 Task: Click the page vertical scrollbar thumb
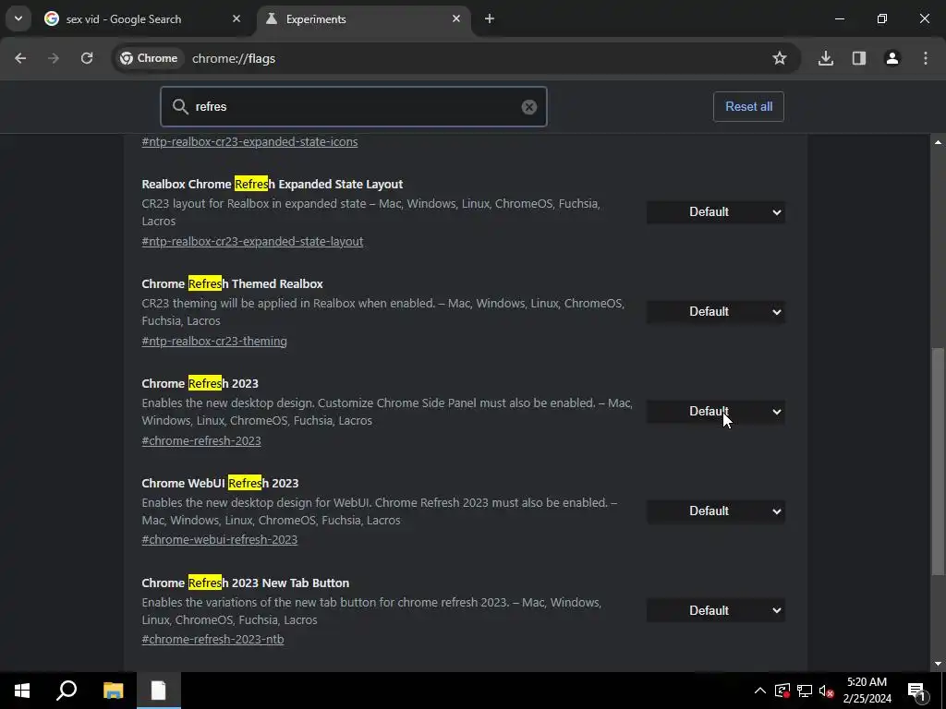[938, 462]
